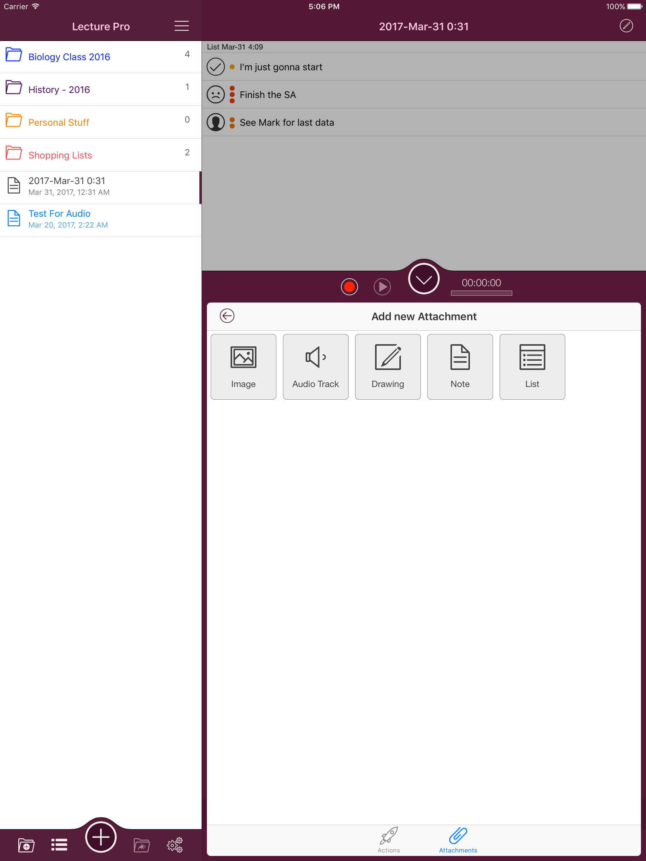This screenshot has height=861, width=646.
Task: Add an Image attachment
Action: (243, 366)
